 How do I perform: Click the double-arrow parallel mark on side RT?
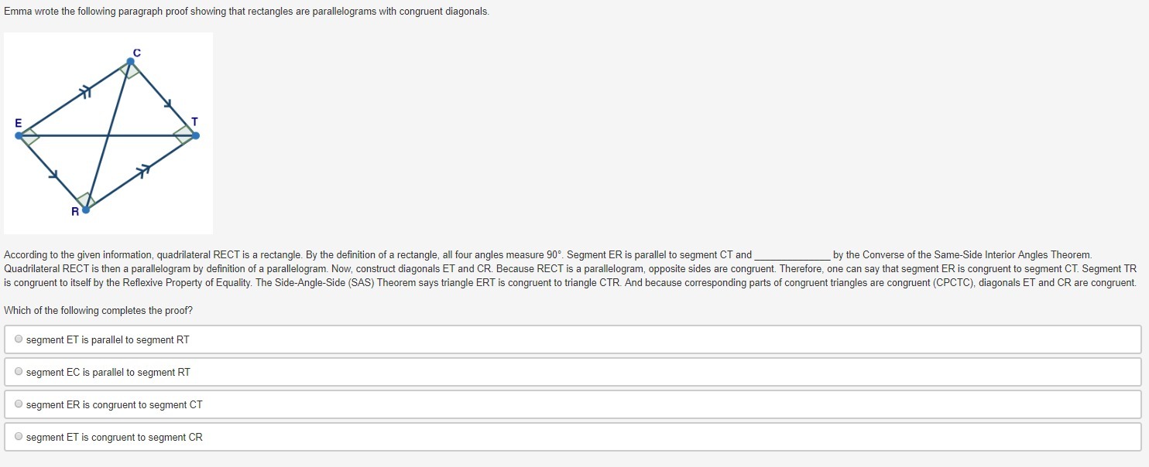142,171
